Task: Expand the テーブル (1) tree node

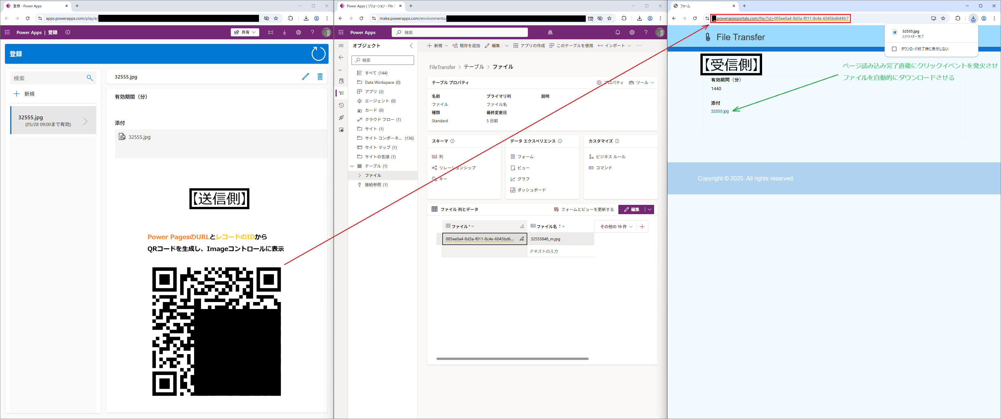Action: (352, 166)
